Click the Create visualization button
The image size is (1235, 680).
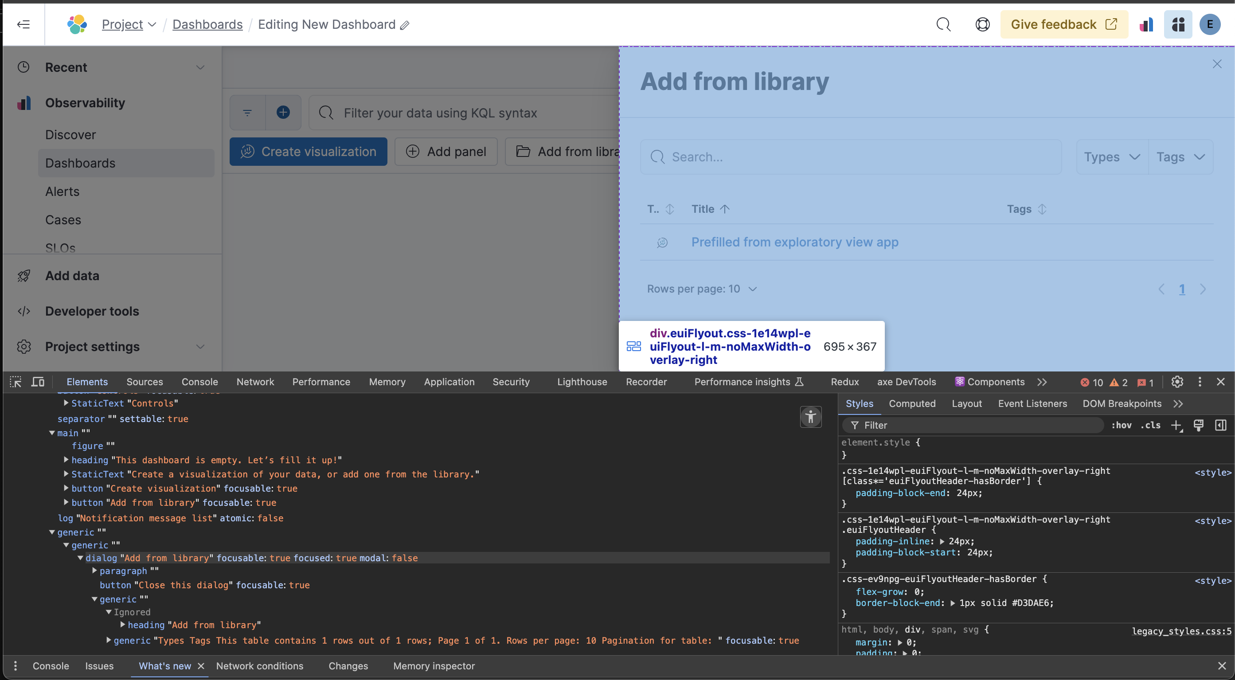308,152
